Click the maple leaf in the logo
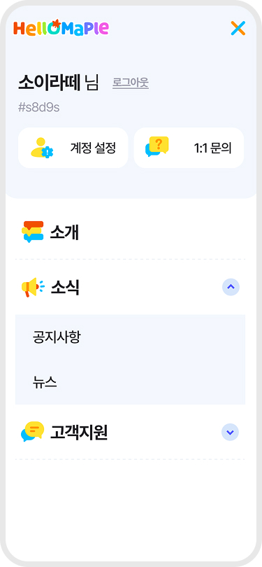This screenshot has width=262, height=567. [56, 24]
